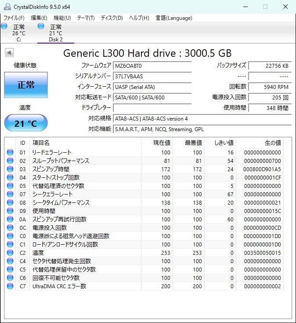
Task: Click the status icon for ID 04 row
Action: (10, 177)
